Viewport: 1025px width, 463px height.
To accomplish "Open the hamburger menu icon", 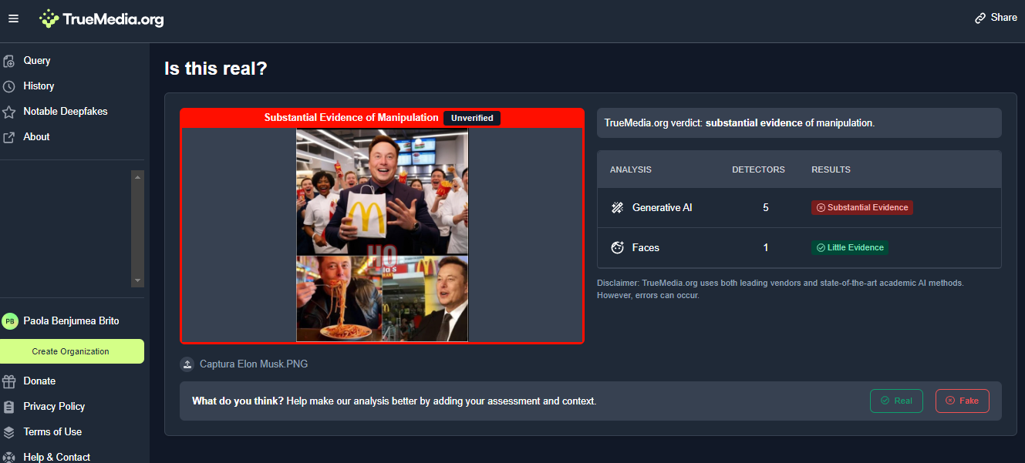I will point(13,18).
